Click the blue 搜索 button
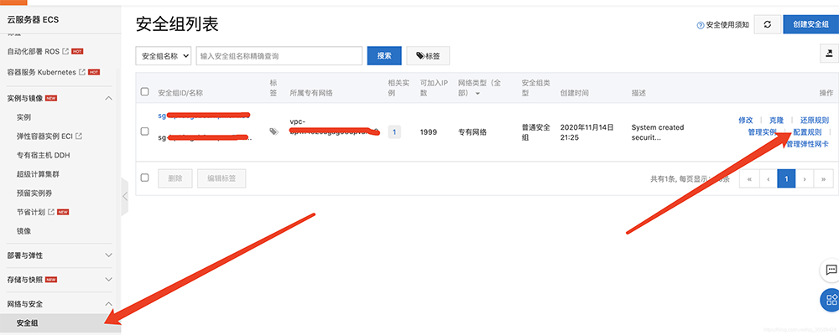Image resolution: width=839 pixels, height=335 pixels. [383, 56]
